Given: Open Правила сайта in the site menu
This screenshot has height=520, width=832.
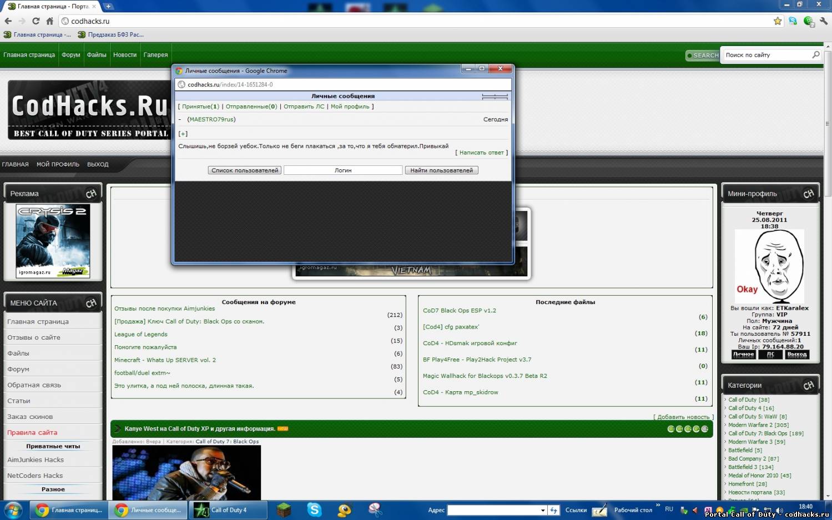Looking at the screenshot, I should click(x=32, y=432).
